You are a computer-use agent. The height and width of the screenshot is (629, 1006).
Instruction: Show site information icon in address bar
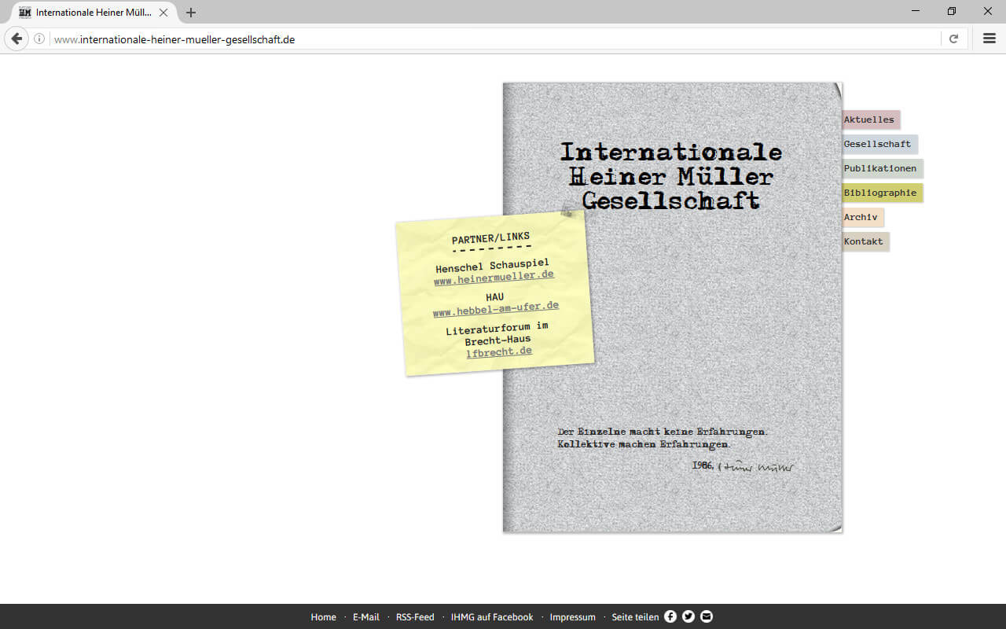tap(39, 39)
